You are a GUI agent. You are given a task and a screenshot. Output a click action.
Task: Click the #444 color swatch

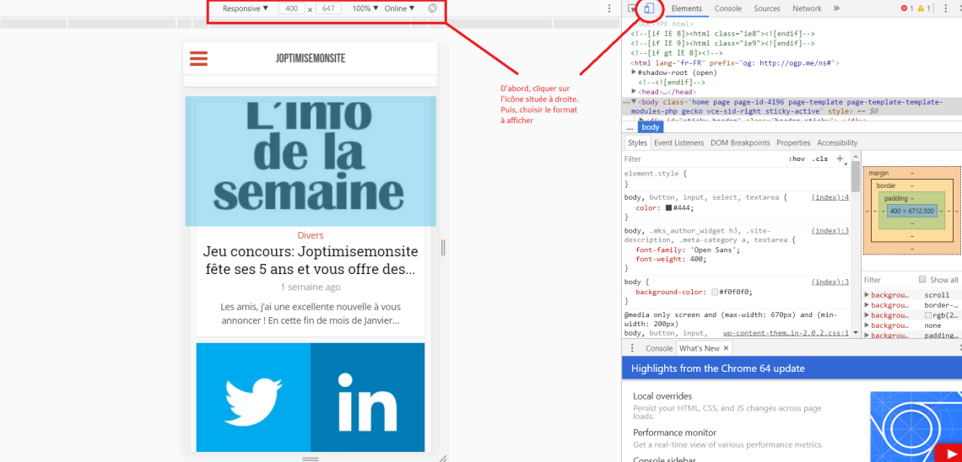(668, 207)
